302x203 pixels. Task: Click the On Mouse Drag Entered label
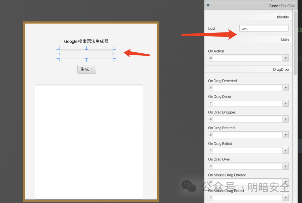click(227, 175)
